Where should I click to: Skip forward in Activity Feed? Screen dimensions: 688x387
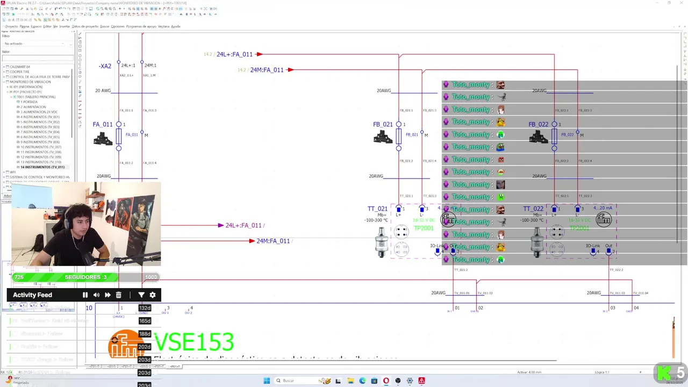(x=107, y=295)
